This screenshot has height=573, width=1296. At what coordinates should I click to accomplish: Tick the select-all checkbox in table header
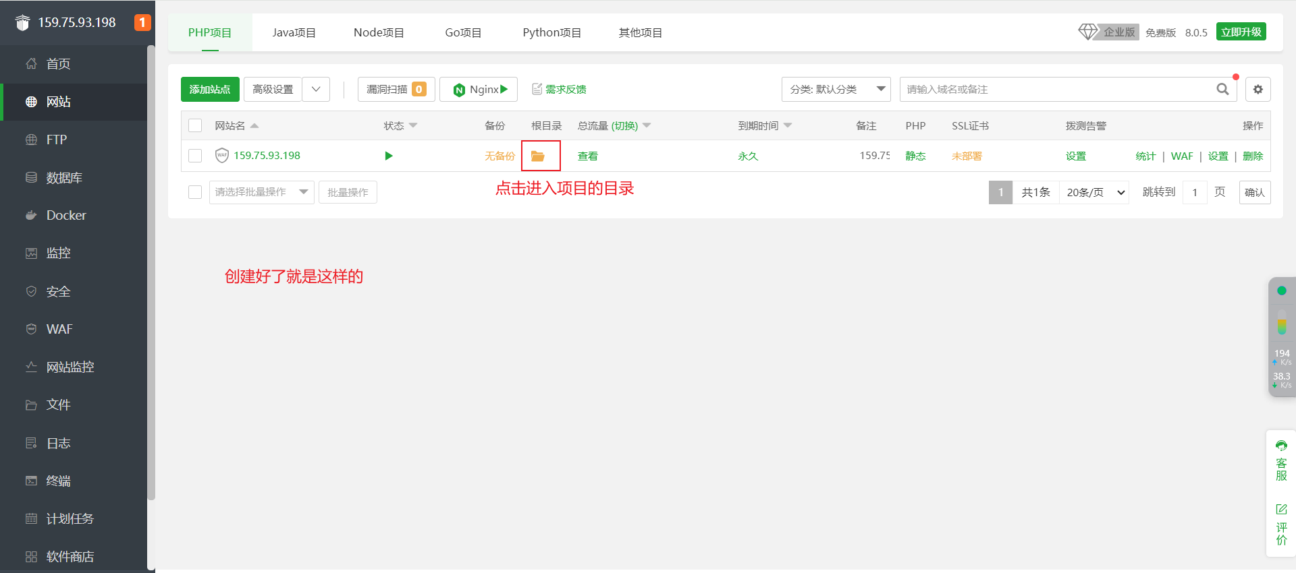pyautogui.click(x=195, y=125)
